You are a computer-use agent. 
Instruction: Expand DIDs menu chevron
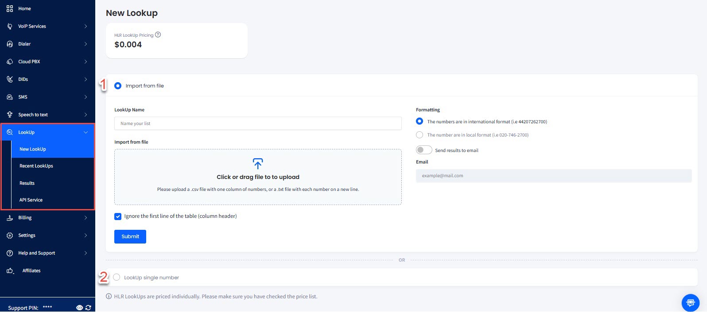[85, 79]
